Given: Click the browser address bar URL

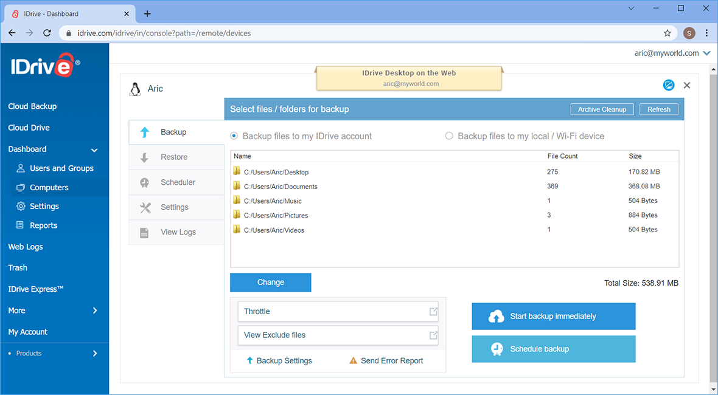Looking at the screenshot, I should point(164,33).
